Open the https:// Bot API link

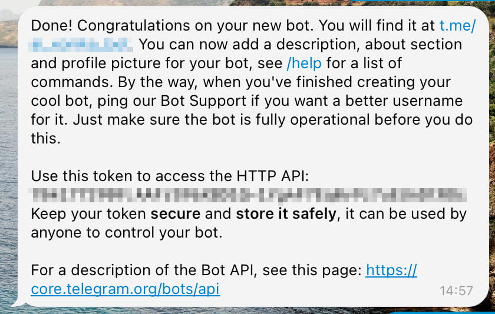pyautogui.click(x=391, y=270)
